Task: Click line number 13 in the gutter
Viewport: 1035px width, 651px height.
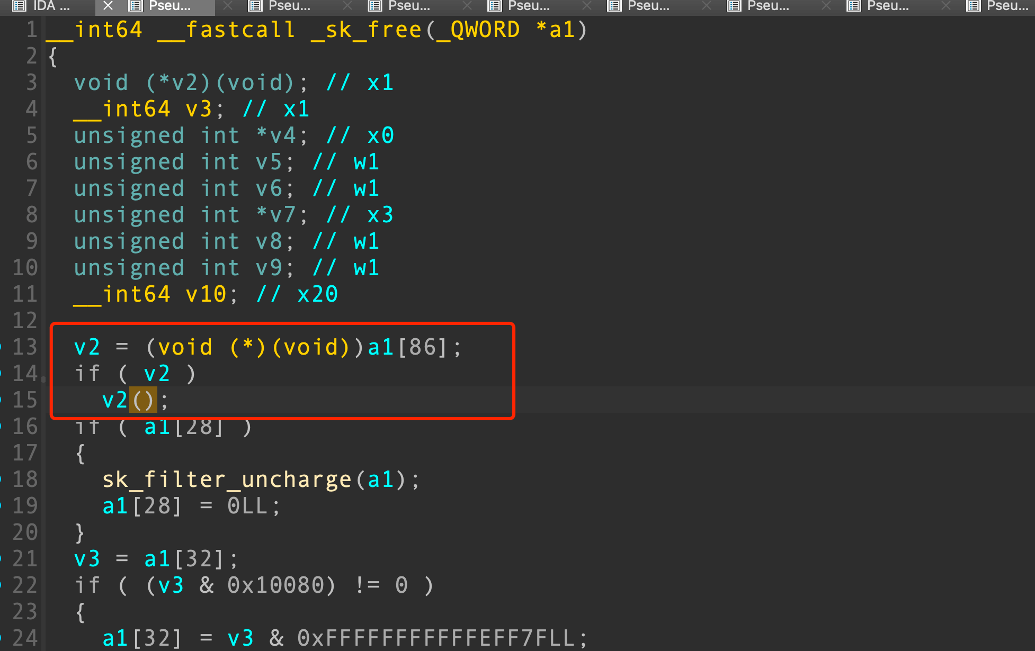Action: [x=25, y=347]
